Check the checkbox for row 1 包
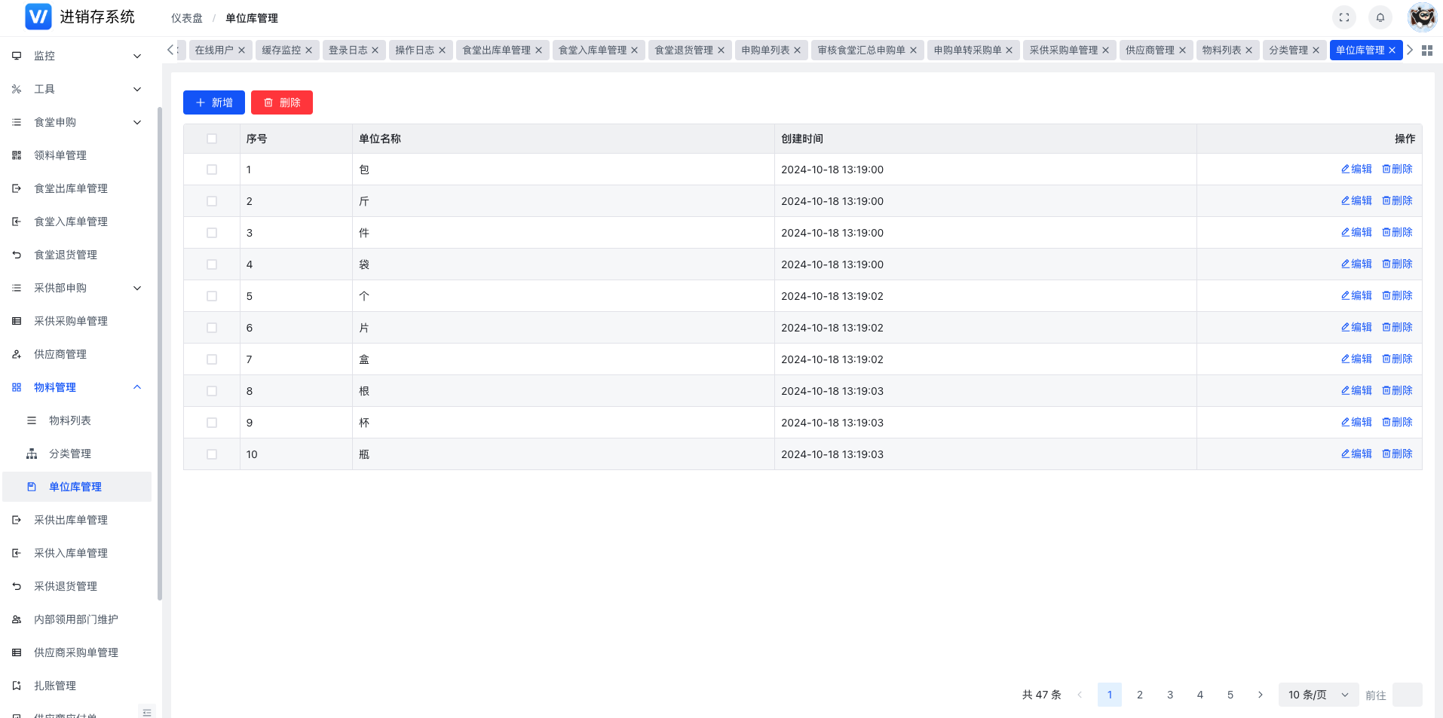Screen dimensions: 1443x718 [x=212, y=170]
